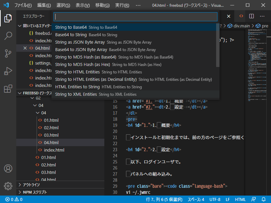The height and width of the screenshot is (203, 271).
Task: Click the command list scrollbar
Action: [x=218, y=45]
